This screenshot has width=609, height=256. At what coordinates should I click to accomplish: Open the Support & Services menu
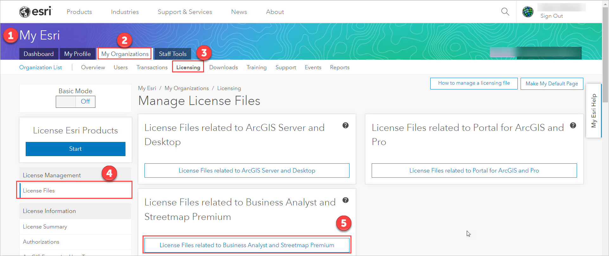click(185, 12)
